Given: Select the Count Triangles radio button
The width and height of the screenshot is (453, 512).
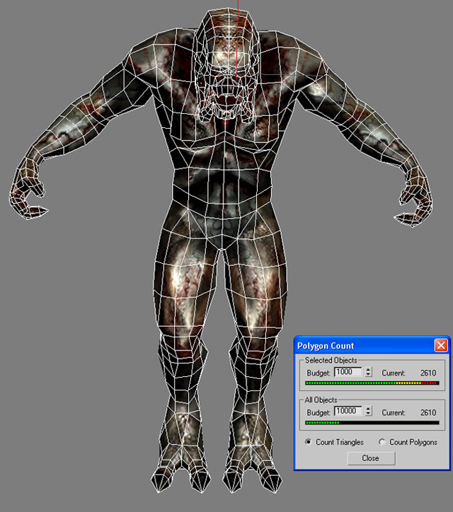Looking at the screenshot, I should [308, 441].
